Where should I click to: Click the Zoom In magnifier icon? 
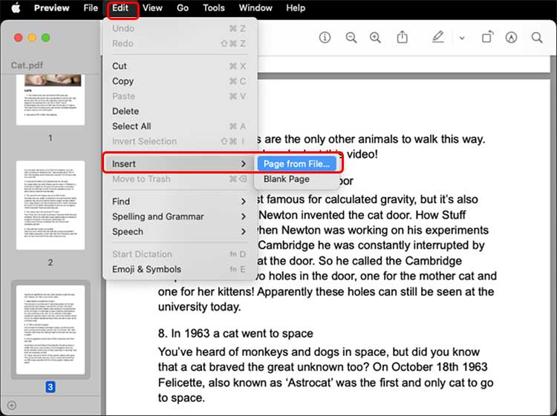pos(375,37)
